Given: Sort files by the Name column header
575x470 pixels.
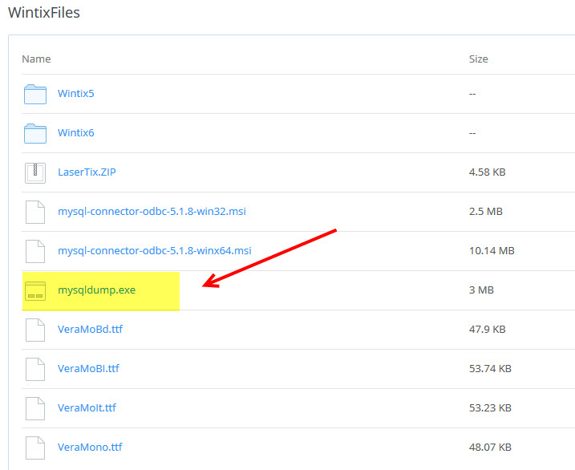Looking at the screenshot, I should coord(36,59).
